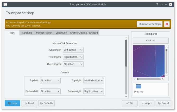Switch to the Scrolling tab

27,33
